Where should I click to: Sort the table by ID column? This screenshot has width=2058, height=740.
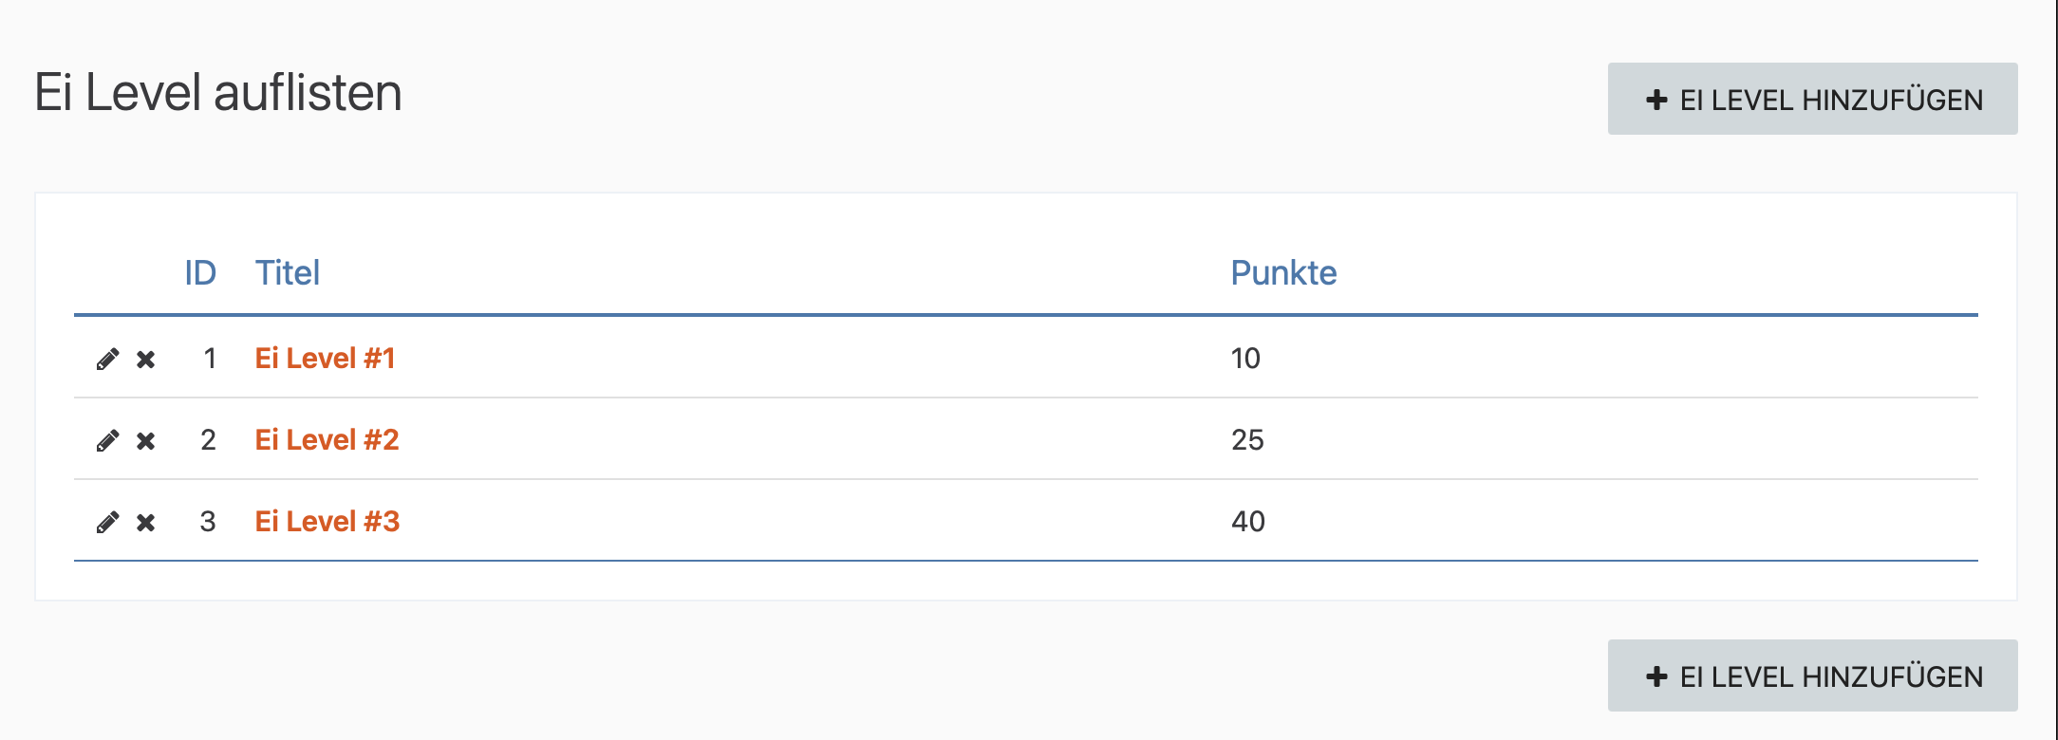[x=199, y=273]
